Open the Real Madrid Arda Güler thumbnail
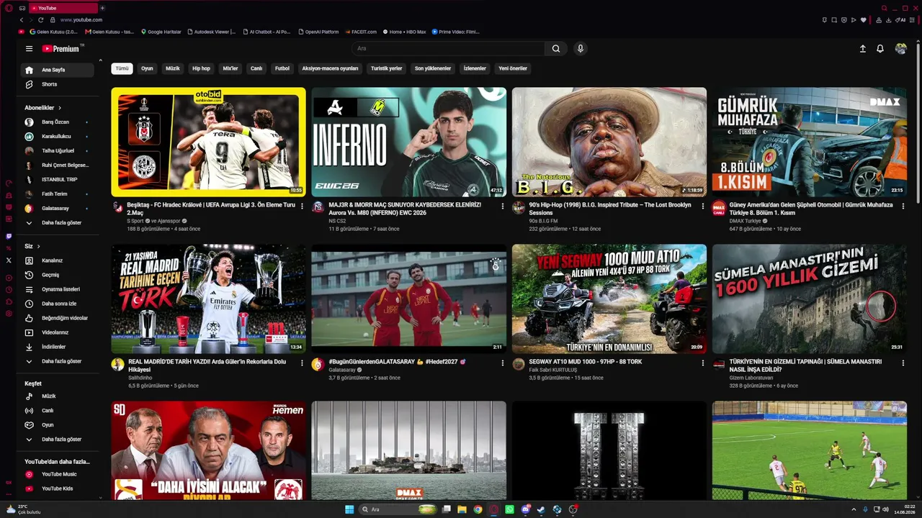Image resolution: width=922 pixels, height=518 pixels. [209, 299]
